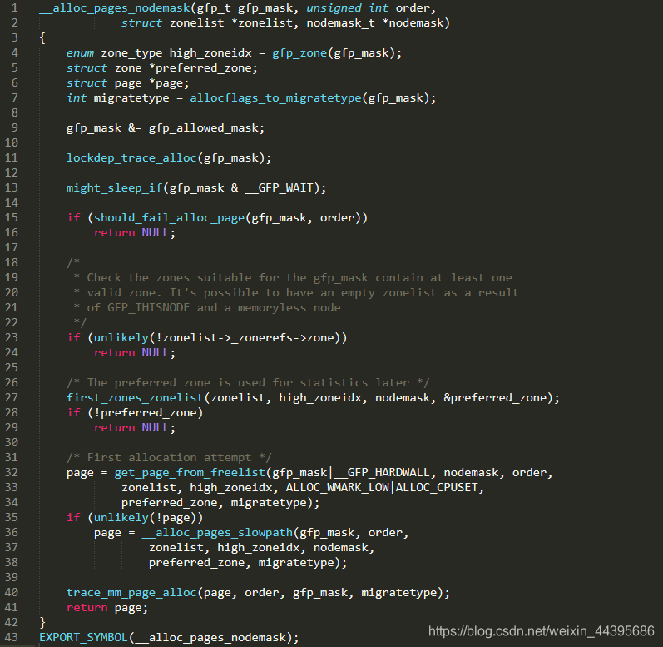
Task: Click the closing brace on line 42
Action: (42, 623)
